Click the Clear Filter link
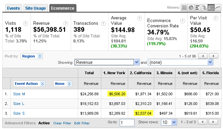The width and height of the screenshot is (223, 129). pos(62,123)
